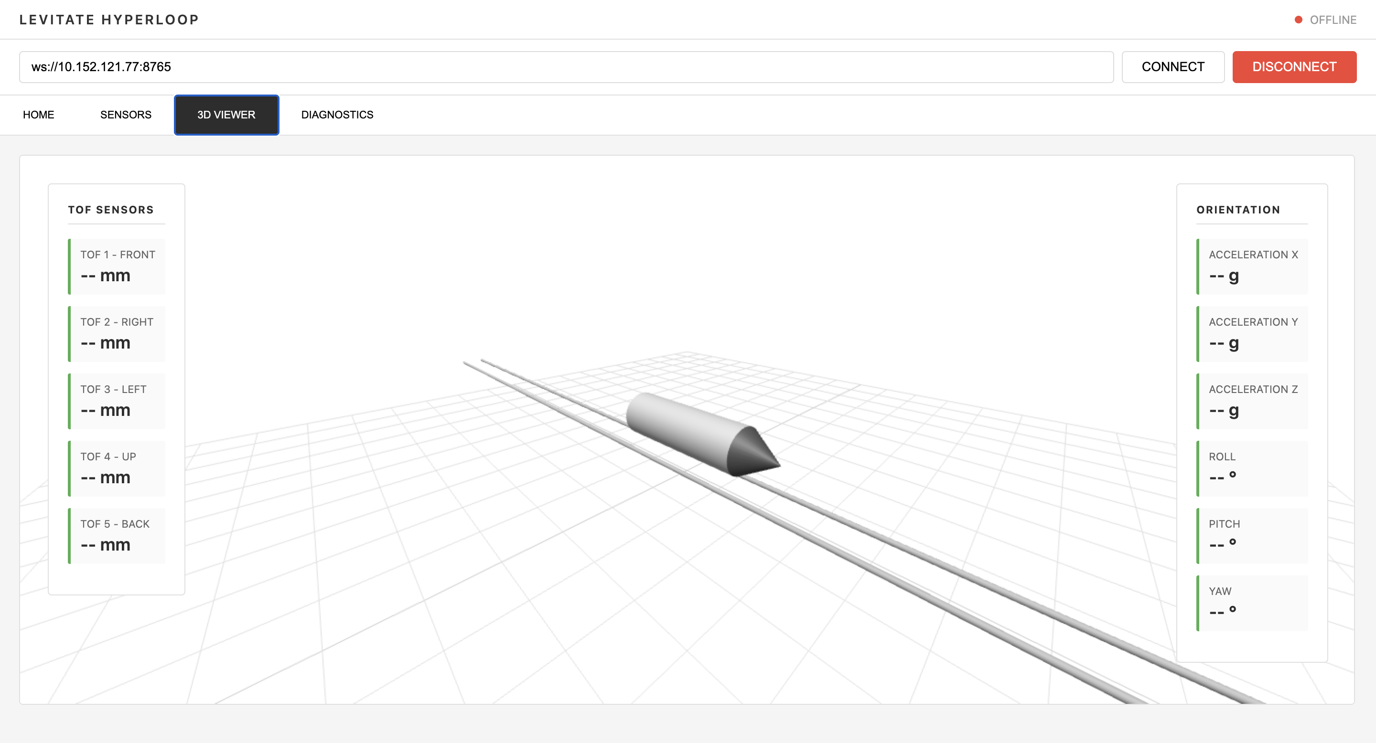Select the TOF 2 - RIGHT reading card
The image size is (1376, 743).
tap(117, 334)
